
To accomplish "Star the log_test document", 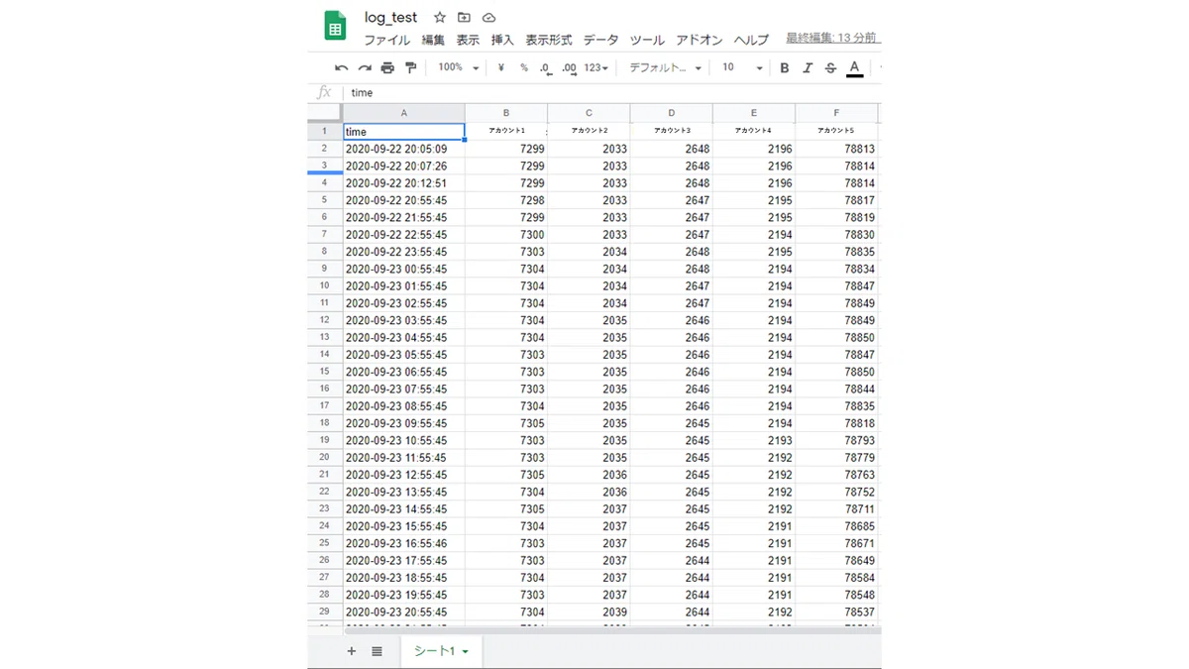I will [x=440, y=18].
